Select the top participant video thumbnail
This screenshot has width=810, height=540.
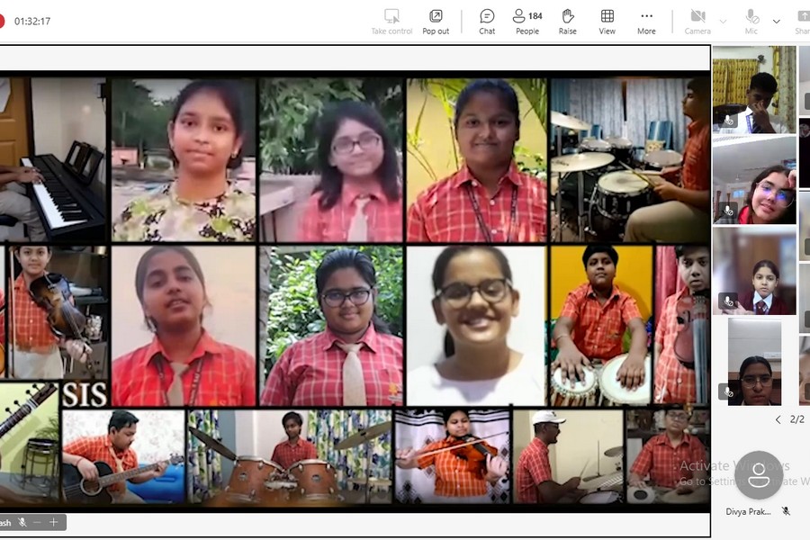[754, 89]
